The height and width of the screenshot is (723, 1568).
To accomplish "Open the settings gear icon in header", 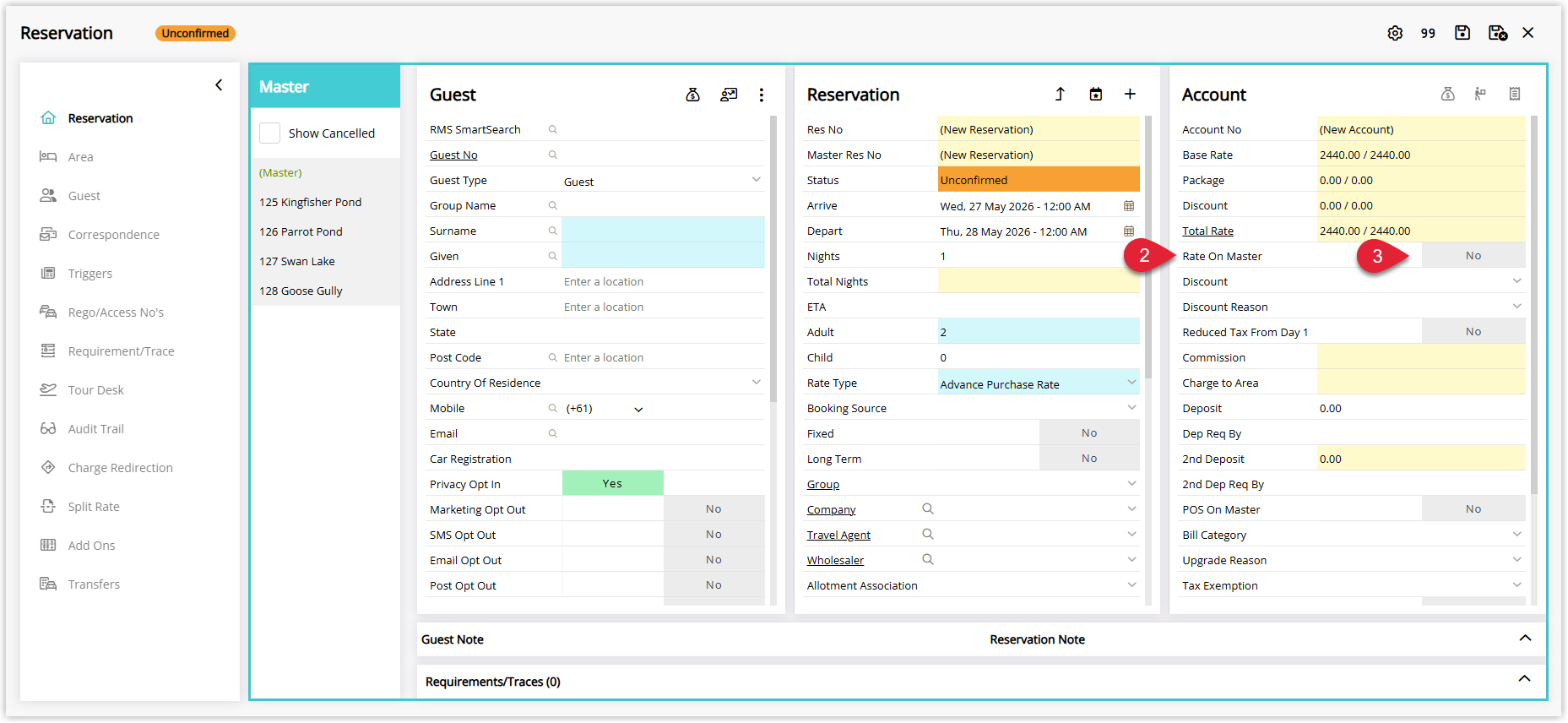I will coord(1395,33).
